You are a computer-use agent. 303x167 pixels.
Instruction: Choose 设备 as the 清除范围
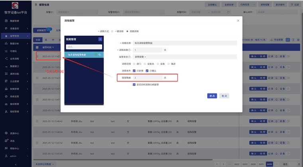[x=158, y=64]
